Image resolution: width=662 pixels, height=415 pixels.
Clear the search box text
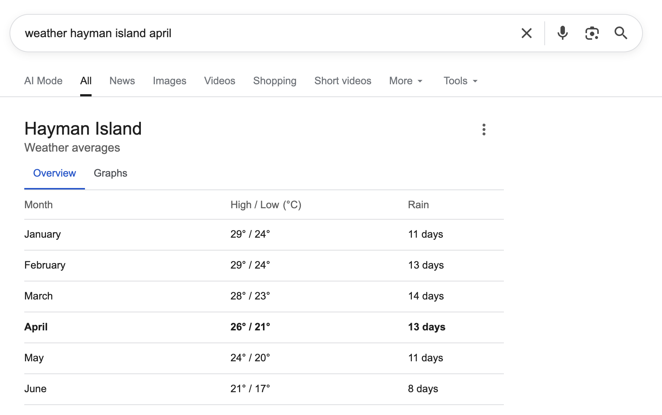point(527,33)
